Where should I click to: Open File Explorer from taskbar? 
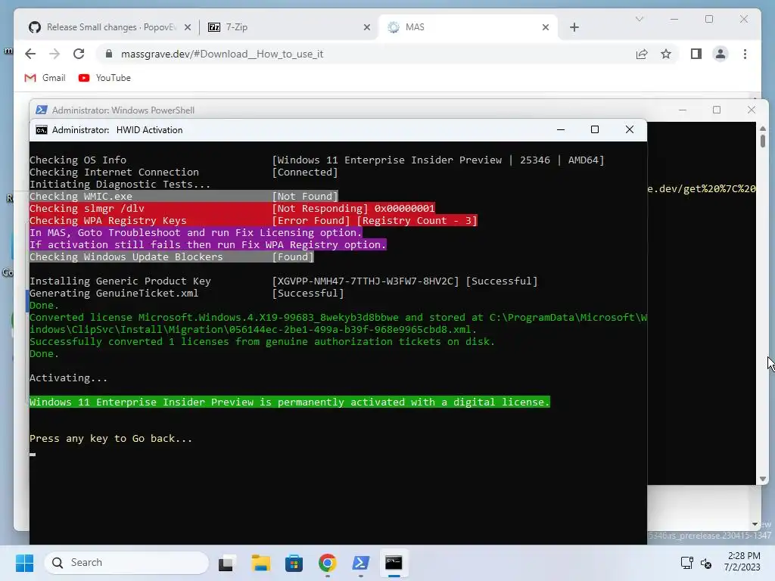(x=260, y=563)
